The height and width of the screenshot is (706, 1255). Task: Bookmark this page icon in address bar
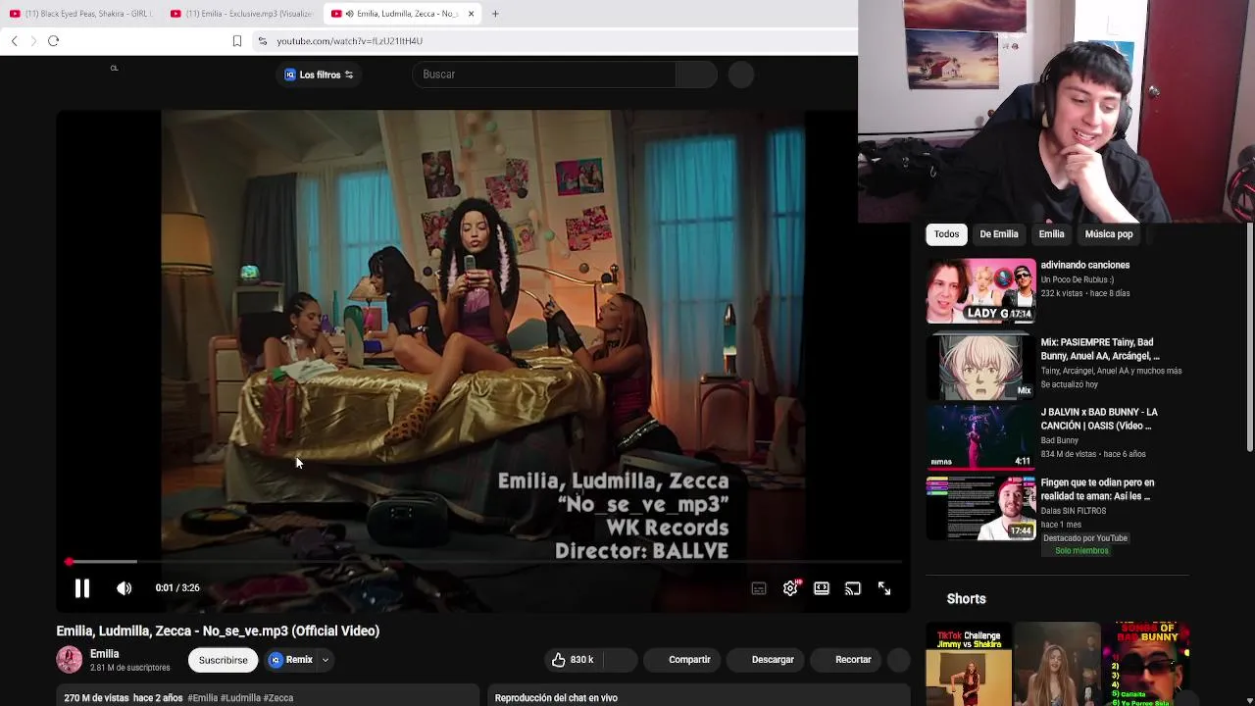[x=237, y=41]
